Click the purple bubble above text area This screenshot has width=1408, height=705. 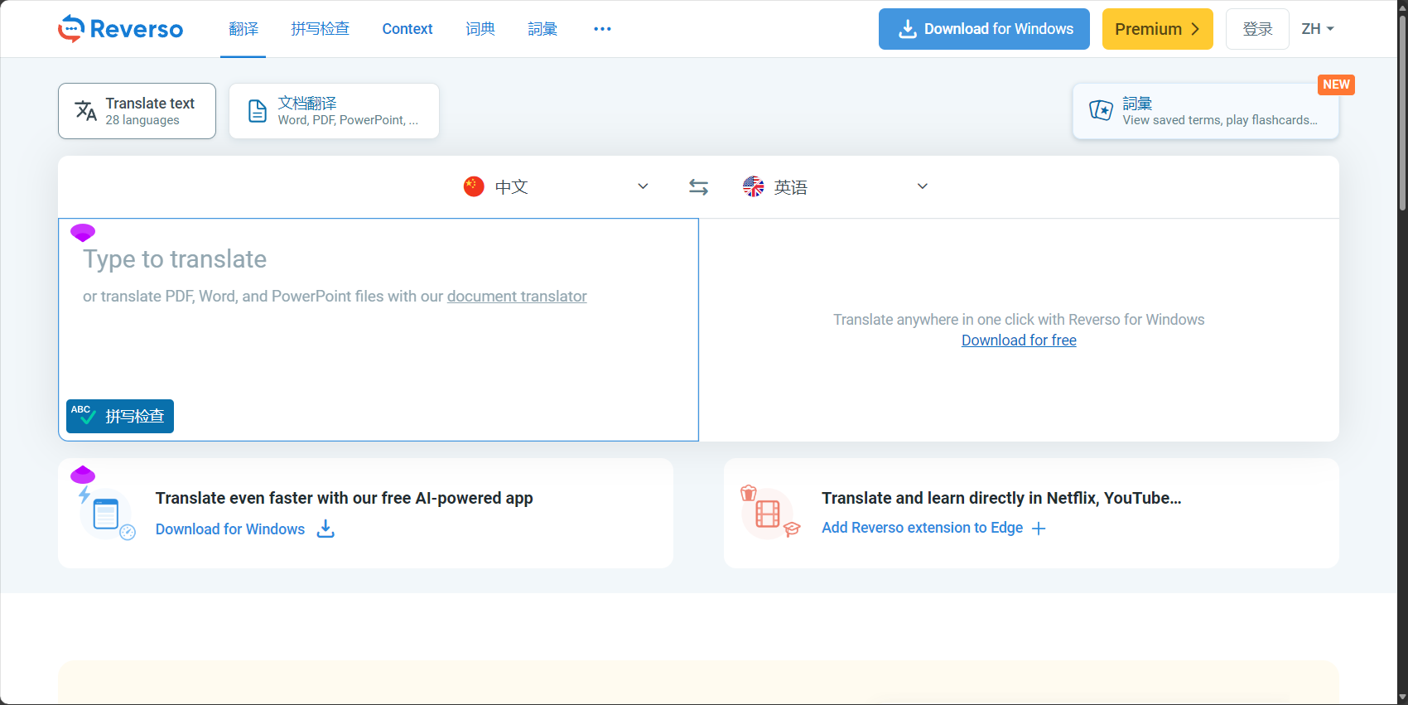83,232
